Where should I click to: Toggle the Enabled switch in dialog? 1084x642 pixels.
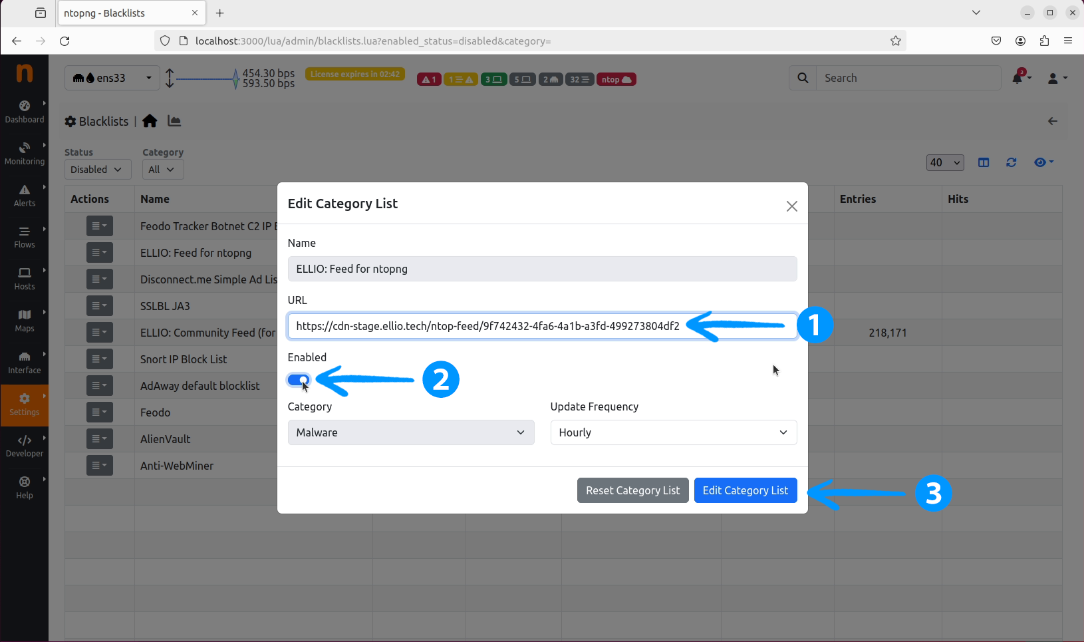(299, 380)
